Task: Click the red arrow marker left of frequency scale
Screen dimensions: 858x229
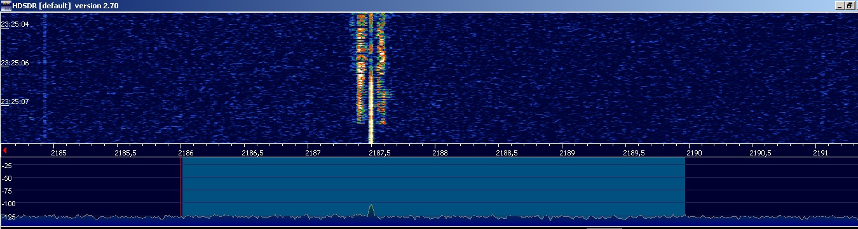Action: [x=5, y=150]
